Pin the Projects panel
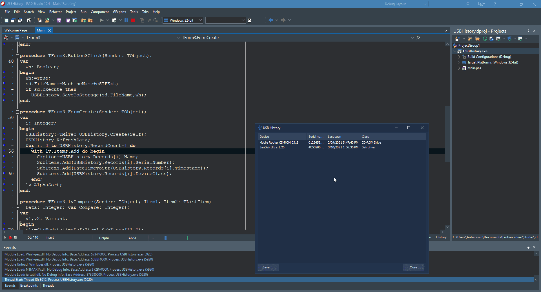Viewport: 541px width, 292px height. point(528,31)
